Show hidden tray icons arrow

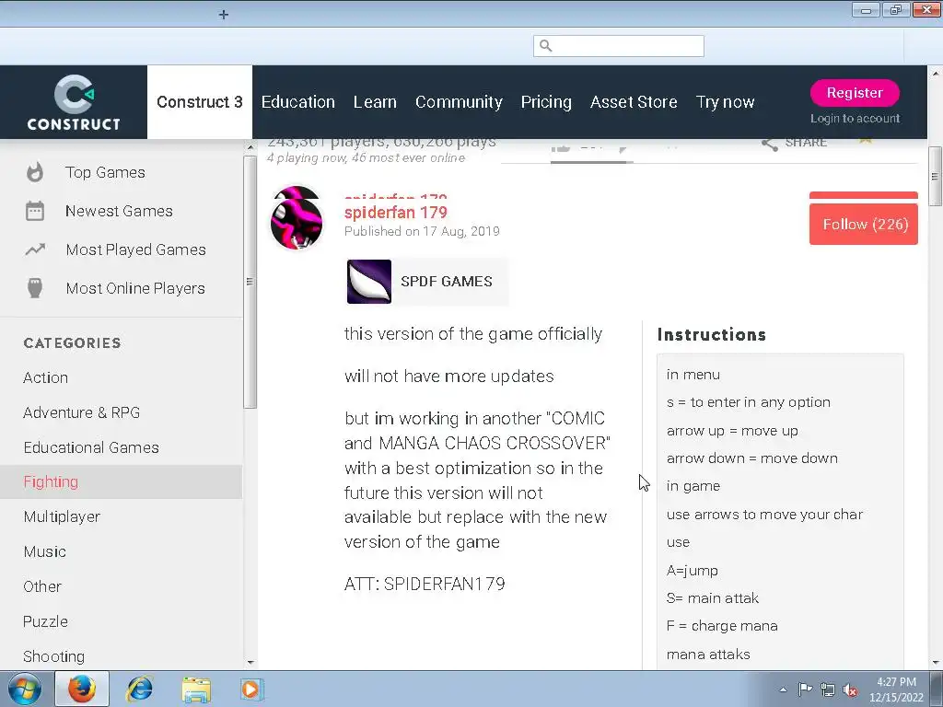[x=783, y=690]
